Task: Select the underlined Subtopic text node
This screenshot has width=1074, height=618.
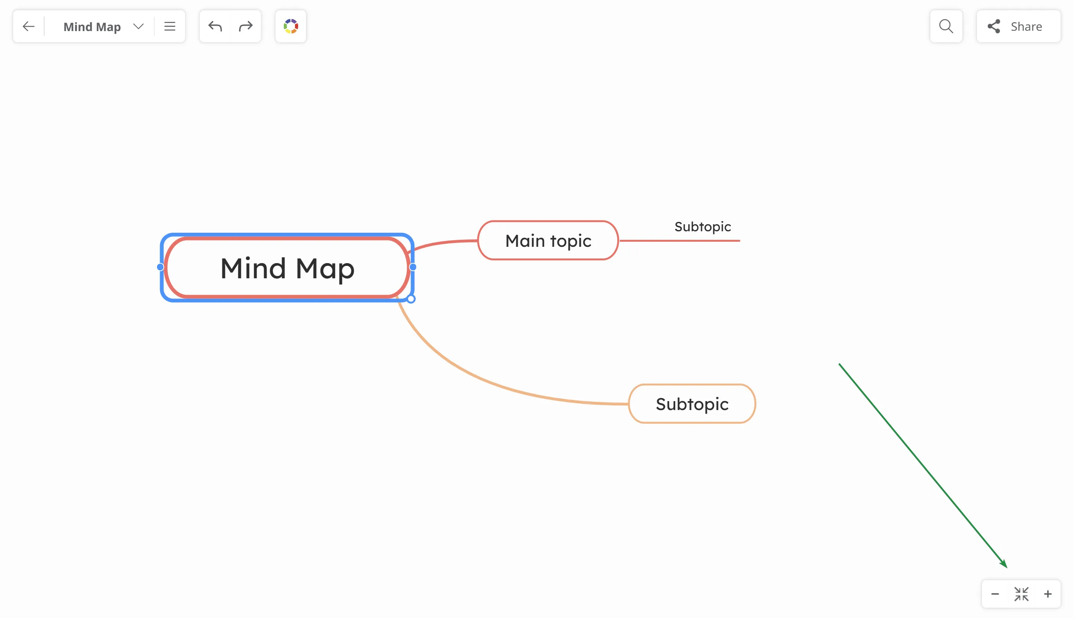Action: coord(702,227)
